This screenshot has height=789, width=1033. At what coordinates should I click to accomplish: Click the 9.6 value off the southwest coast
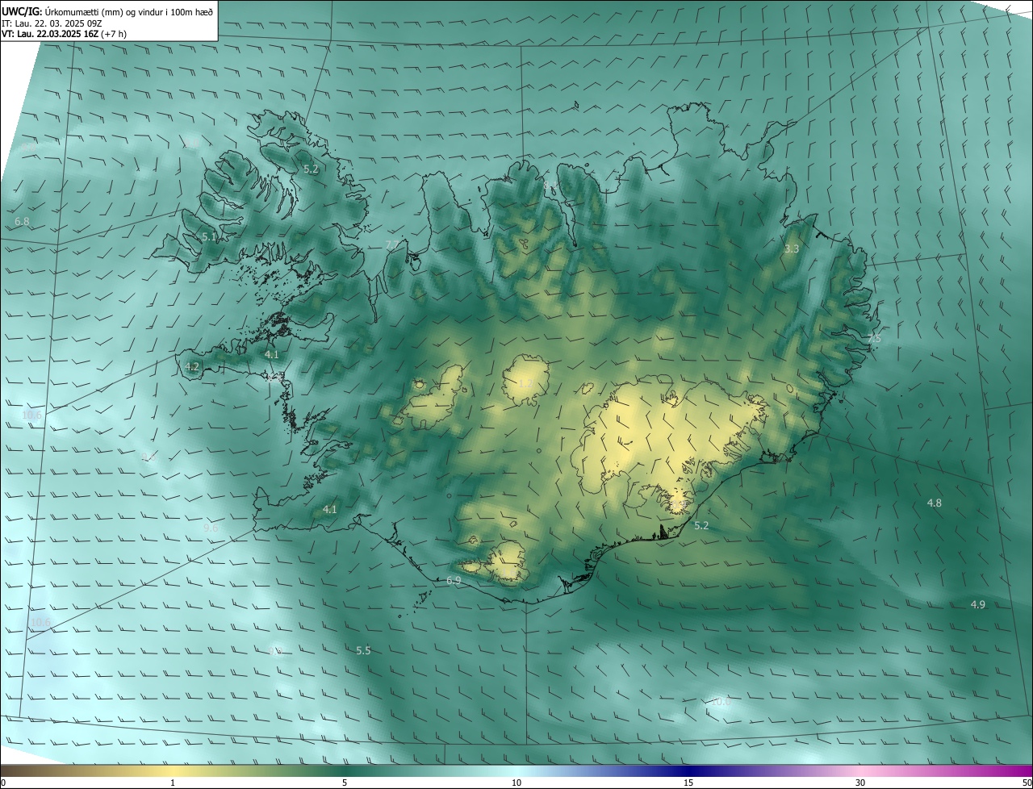coord(211,527)
